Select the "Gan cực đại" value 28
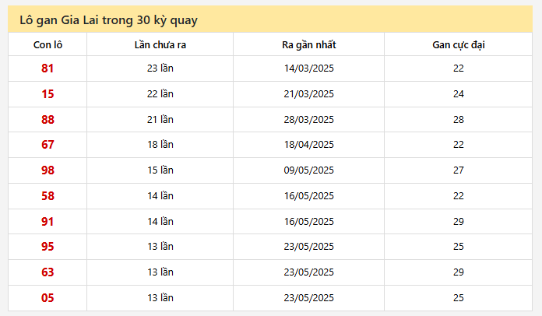This screenshot has height=316, width=542. [x=458, y=120]
